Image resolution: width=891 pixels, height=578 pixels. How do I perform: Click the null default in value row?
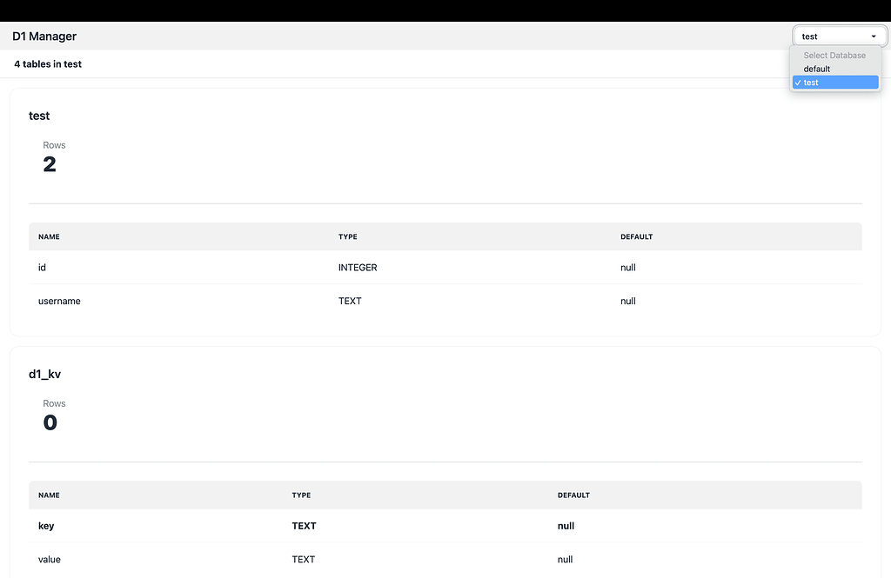(565, 559)
